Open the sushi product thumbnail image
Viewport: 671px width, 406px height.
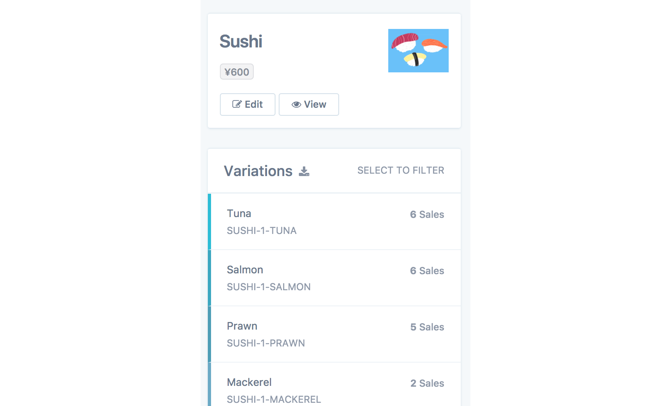(418, 51)
